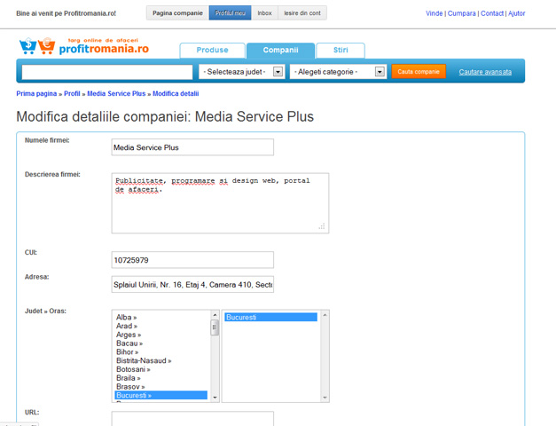
Task: Open Media Service Plus breadcrumb link
Action: (116, 94)
